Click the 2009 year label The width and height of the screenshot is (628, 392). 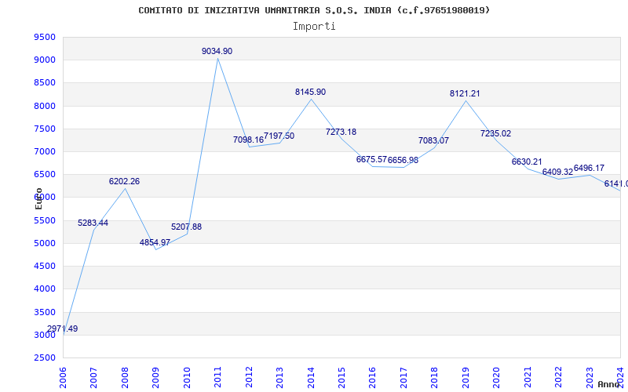pyautogui.click(x=155, y=378)
